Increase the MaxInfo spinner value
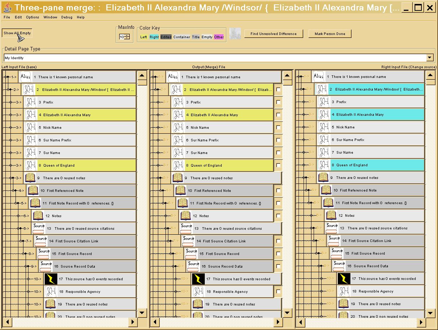The height and width of the screenshot is (330, 438). pyautogui.click(x=127, y=35)
